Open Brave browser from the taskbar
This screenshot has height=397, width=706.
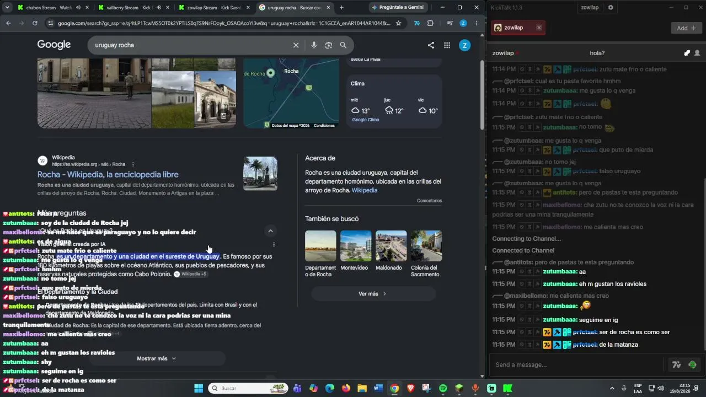410,388
